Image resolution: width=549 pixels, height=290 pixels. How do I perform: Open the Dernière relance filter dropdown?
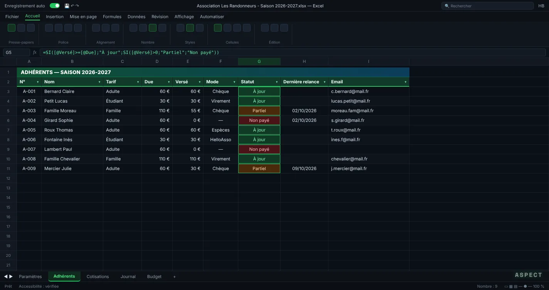325,82
